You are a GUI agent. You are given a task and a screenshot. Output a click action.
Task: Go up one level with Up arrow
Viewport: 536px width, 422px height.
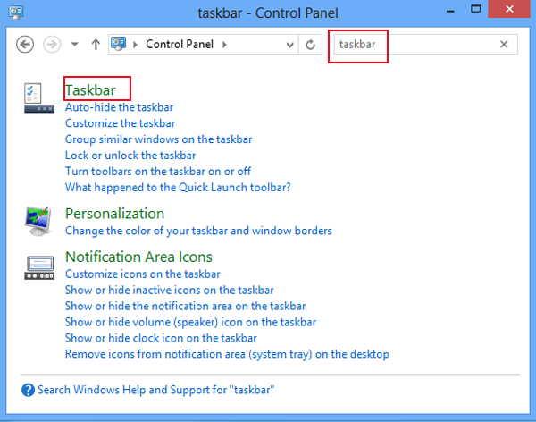96,44
